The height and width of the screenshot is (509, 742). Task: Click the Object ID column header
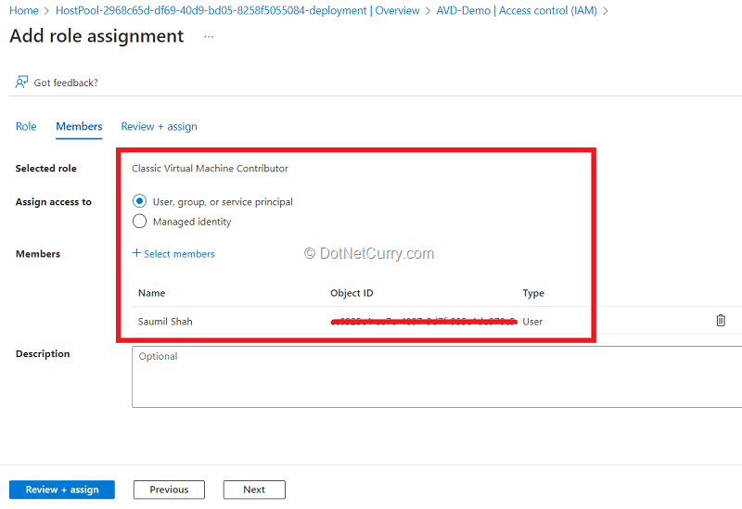pos(352,293)
